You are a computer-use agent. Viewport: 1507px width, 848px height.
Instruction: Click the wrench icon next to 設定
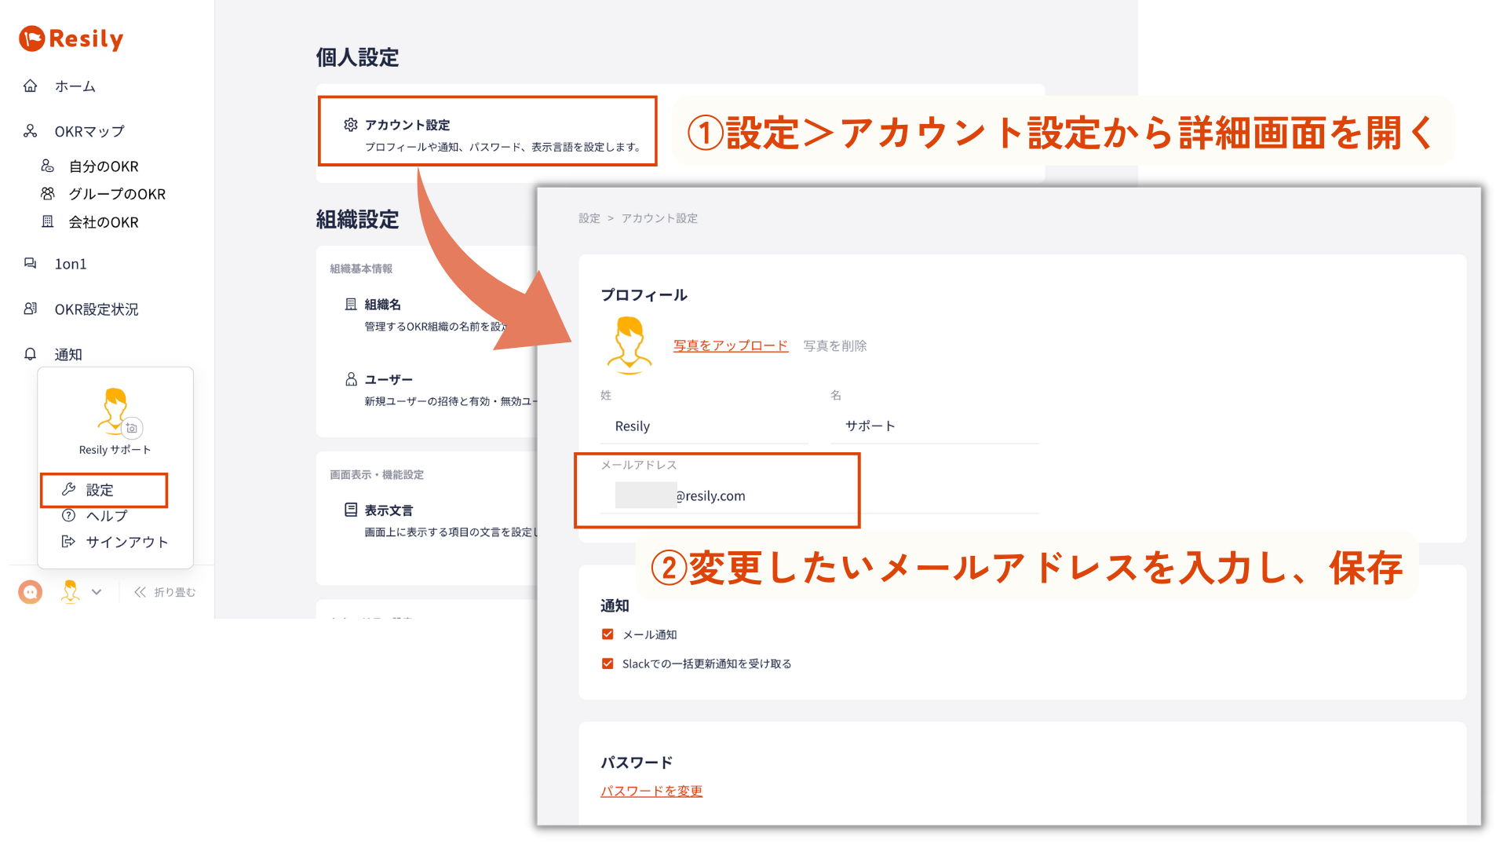69,489
